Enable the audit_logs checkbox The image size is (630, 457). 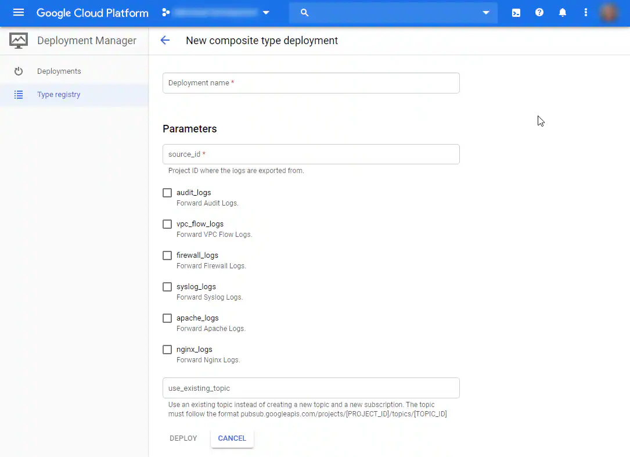point(167,193)
